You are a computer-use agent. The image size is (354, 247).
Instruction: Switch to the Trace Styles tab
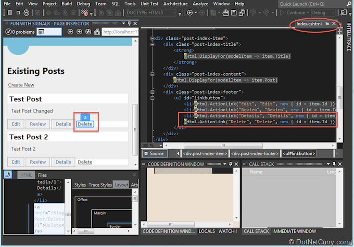[100, 185]
